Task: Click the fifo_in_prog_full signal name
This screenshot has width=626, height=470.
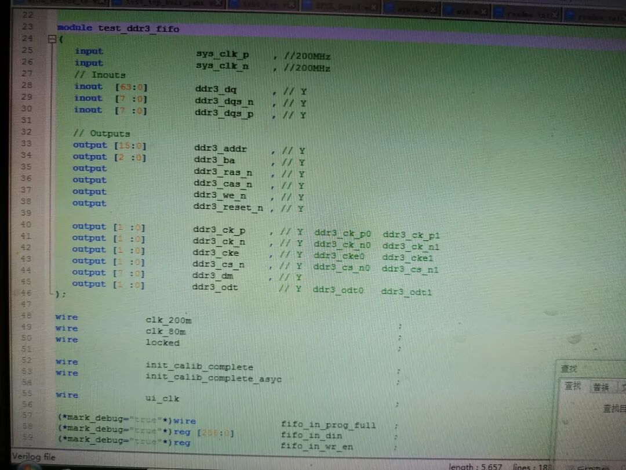Action: (x=328, y=424)
